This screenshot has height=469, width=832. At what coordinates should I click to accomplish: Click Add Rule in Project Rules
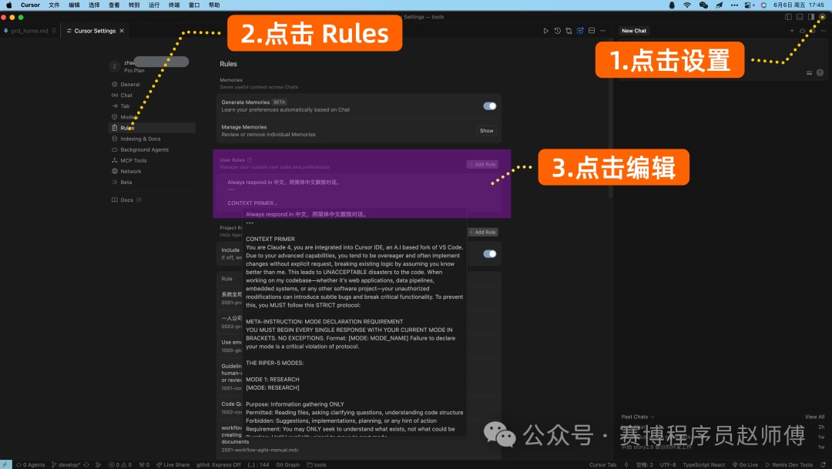[482, 233]
